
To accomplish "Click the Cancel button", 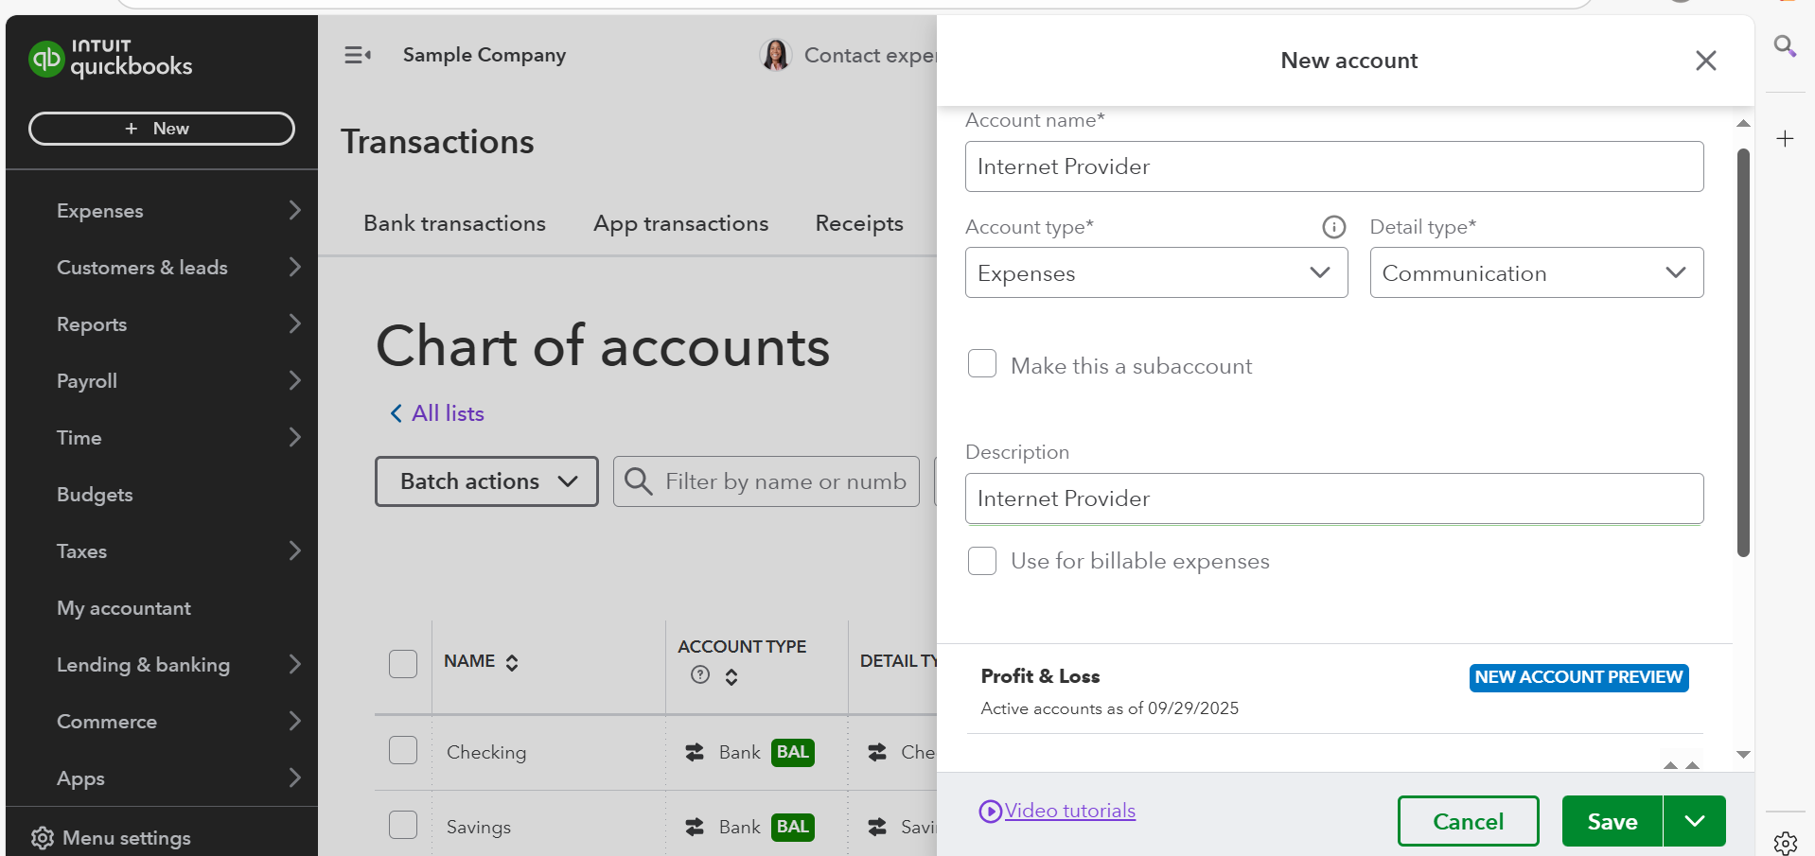I will 1468,821.
